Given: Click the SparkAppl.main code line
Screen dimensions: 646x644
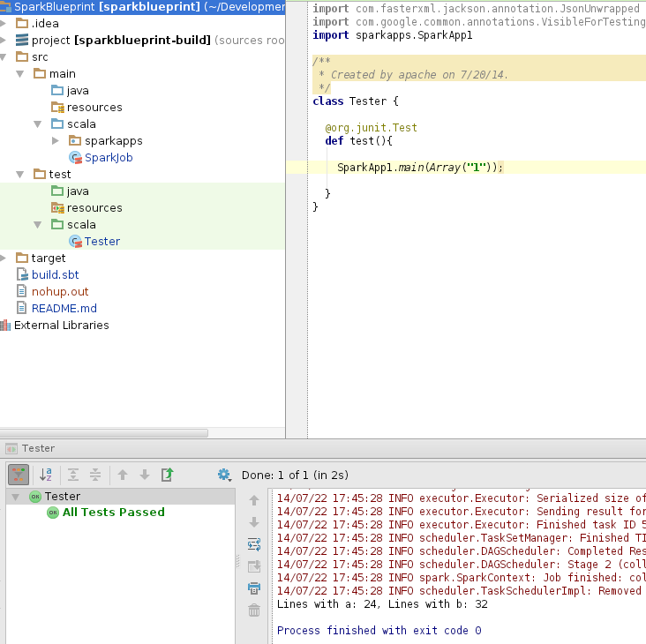Looking at the screenshot, I should coord(420,168).
